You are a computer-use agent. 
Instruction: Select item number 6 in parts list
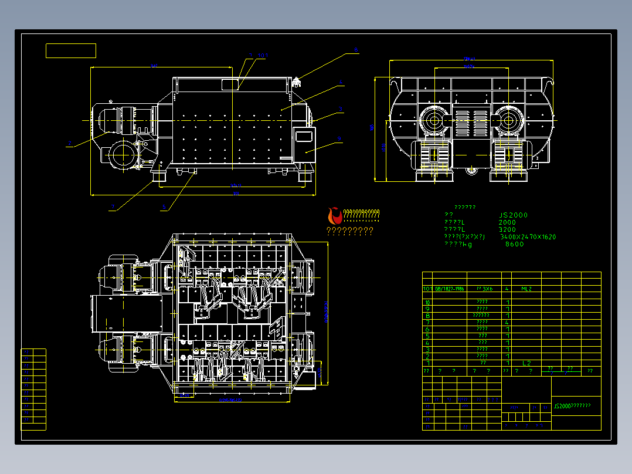click(427, 330)
